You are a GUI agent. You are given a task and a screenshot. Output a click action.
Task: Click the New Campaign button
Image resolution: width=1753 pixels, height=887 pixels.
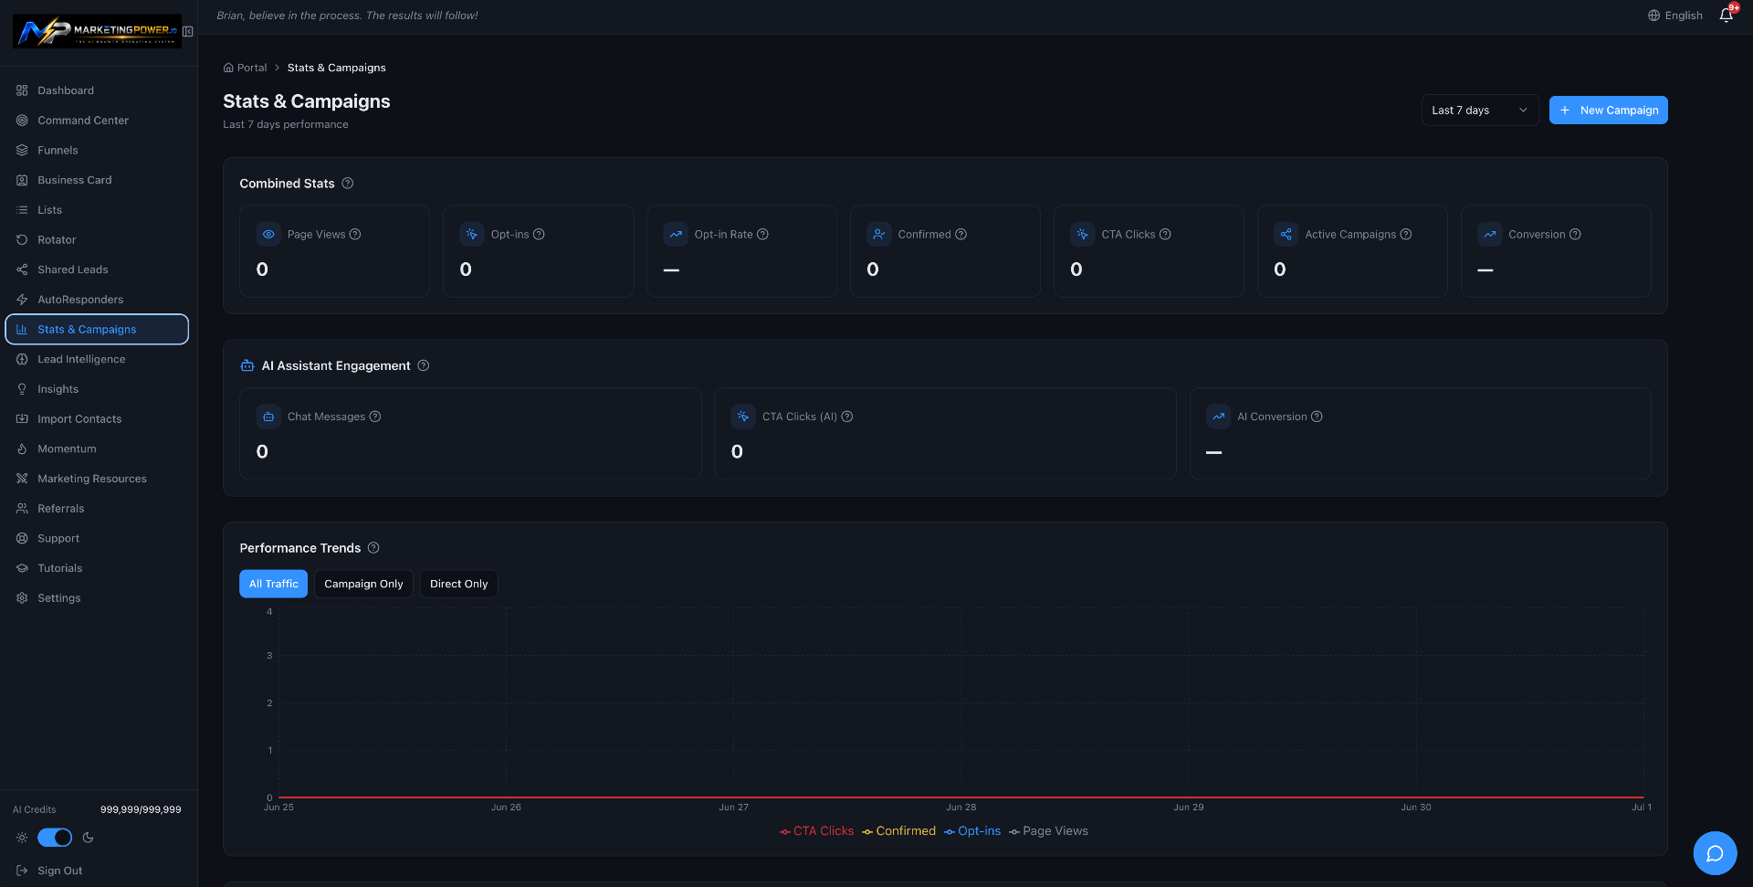(x=1608, y=111)
